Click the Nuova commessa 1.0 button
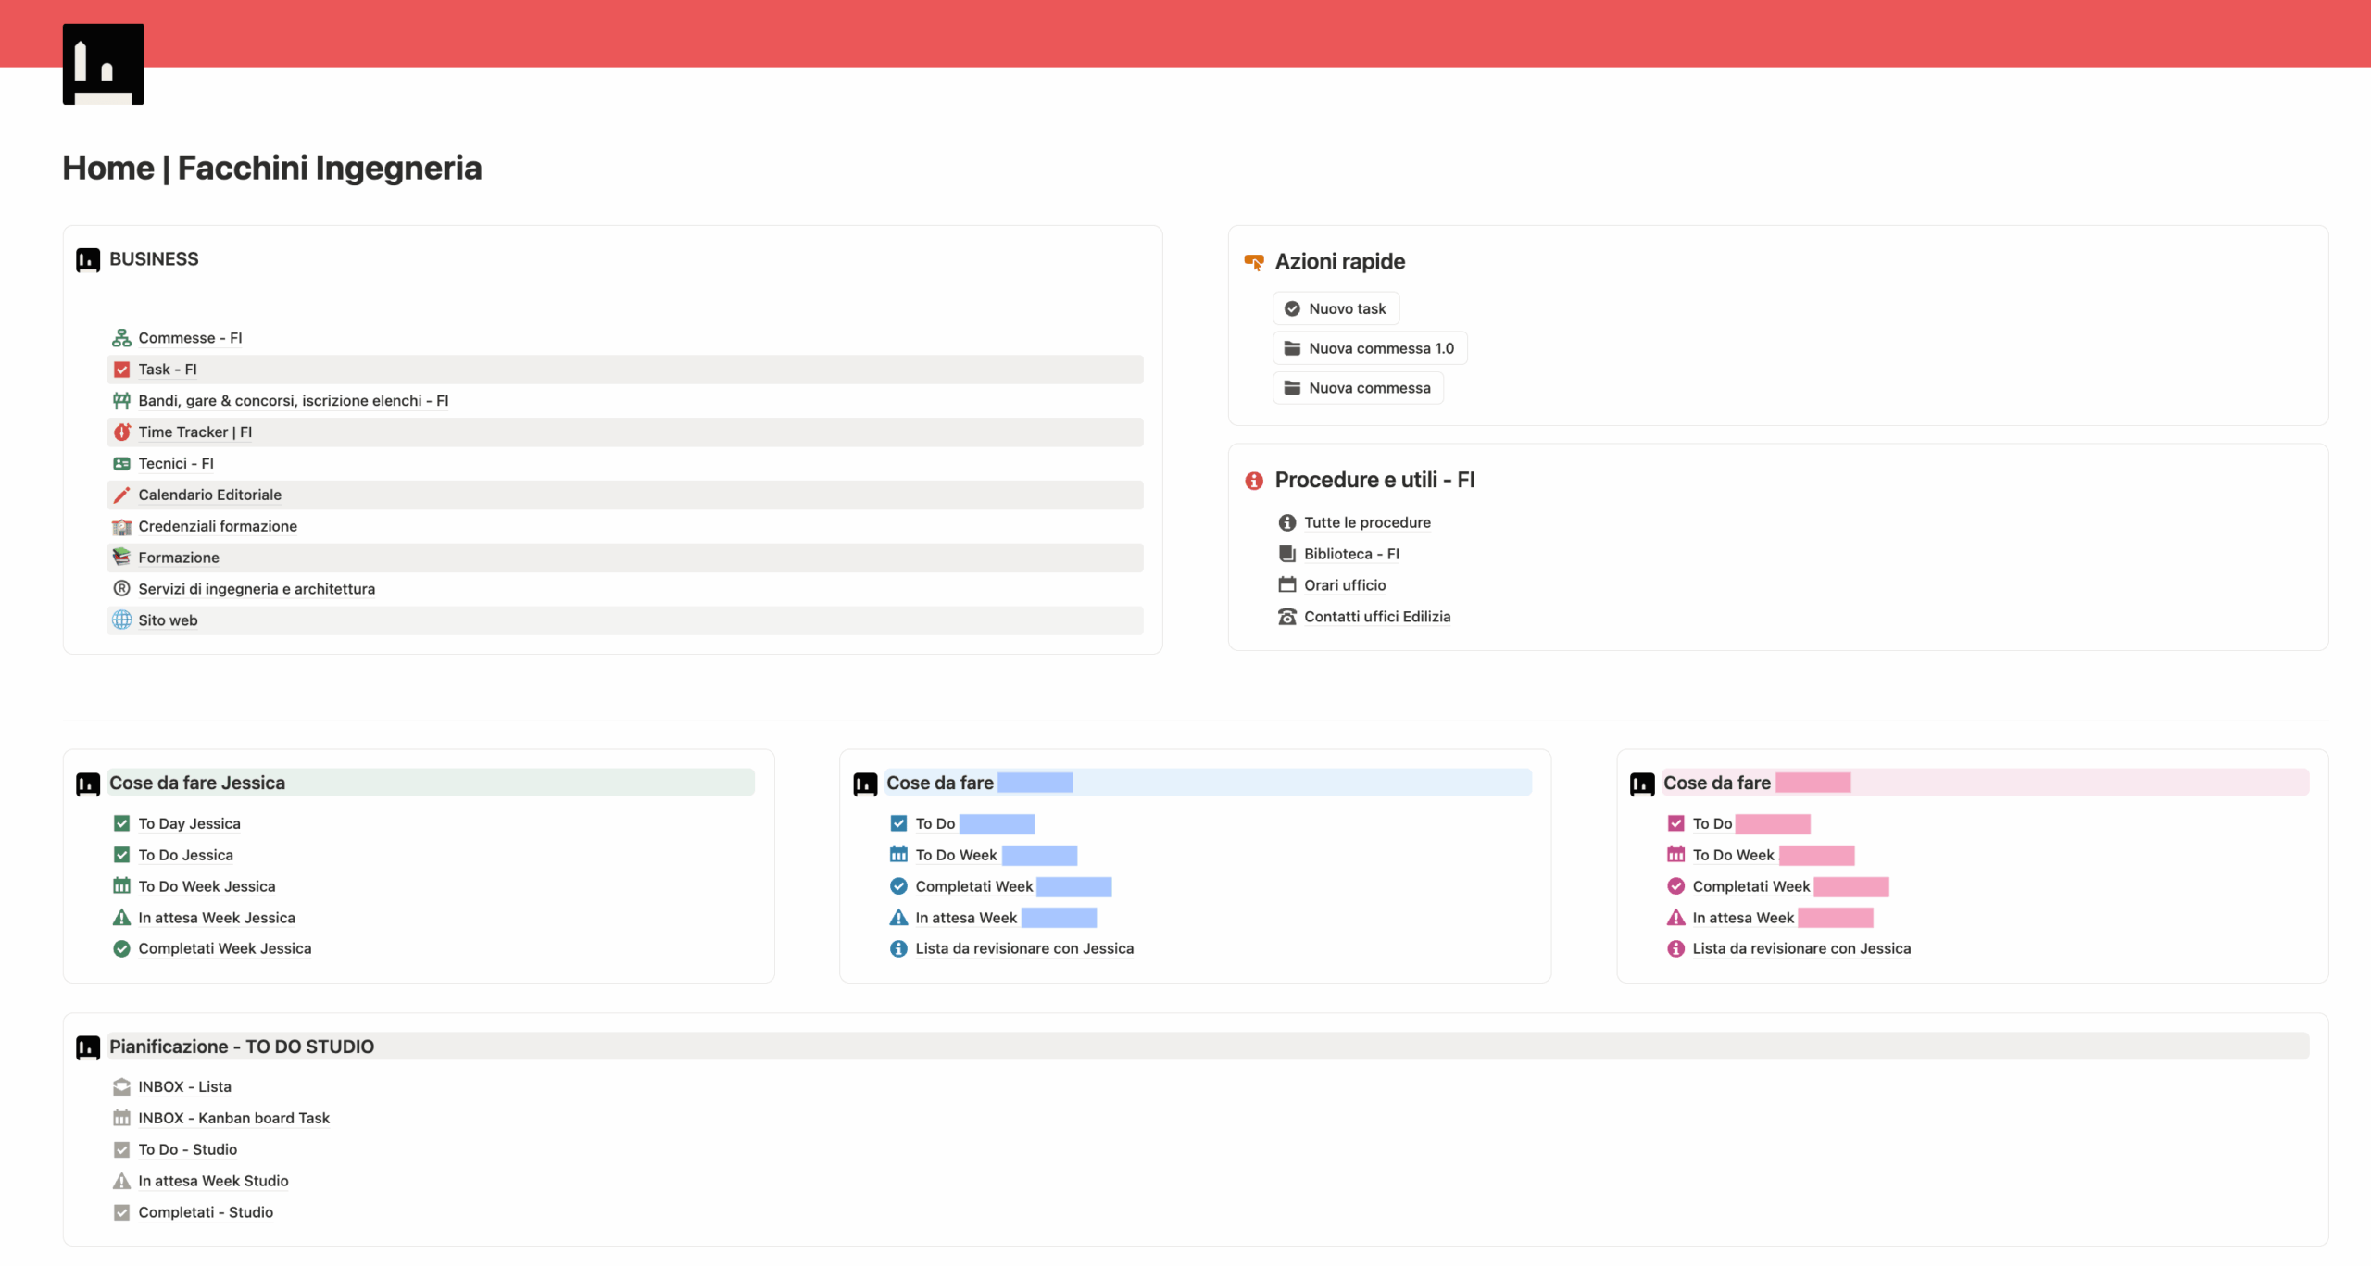Image resolution: width=2371 pixels, height=1266 pixels. click(1370, 349)
